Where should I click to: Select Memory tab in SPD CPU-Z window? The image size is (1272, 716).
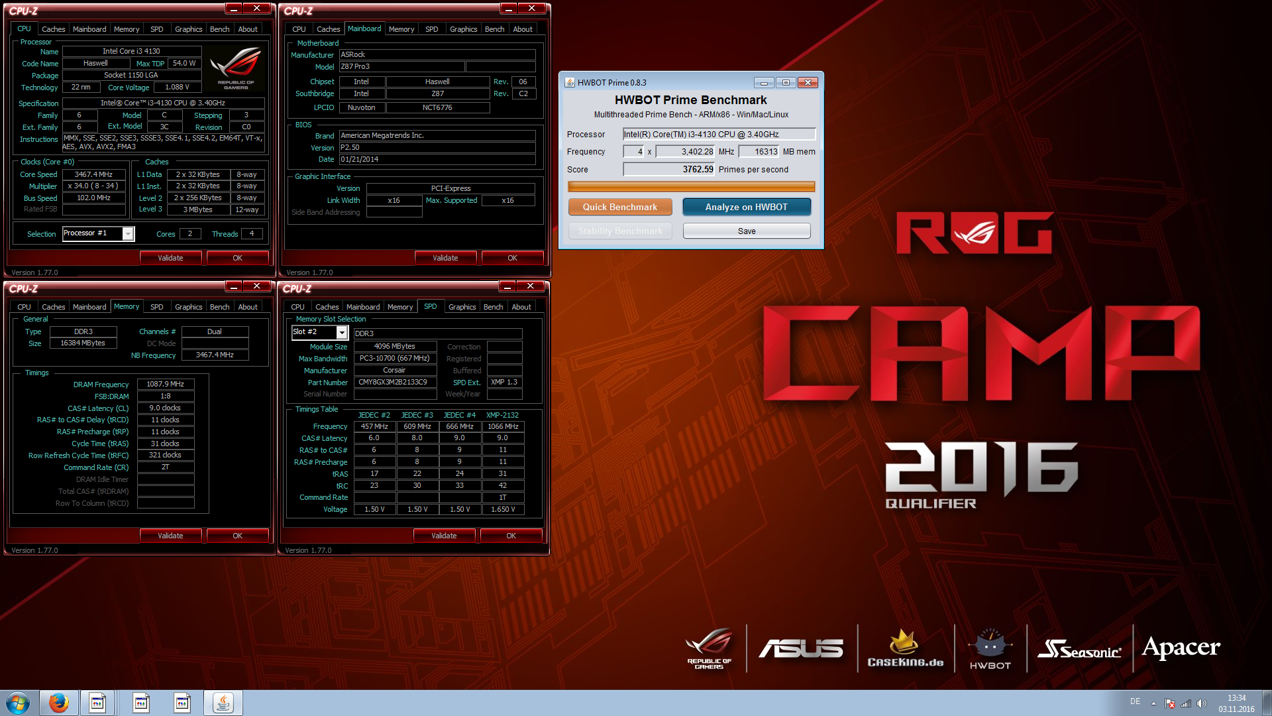pyautogui.click(x=400, y=307)
